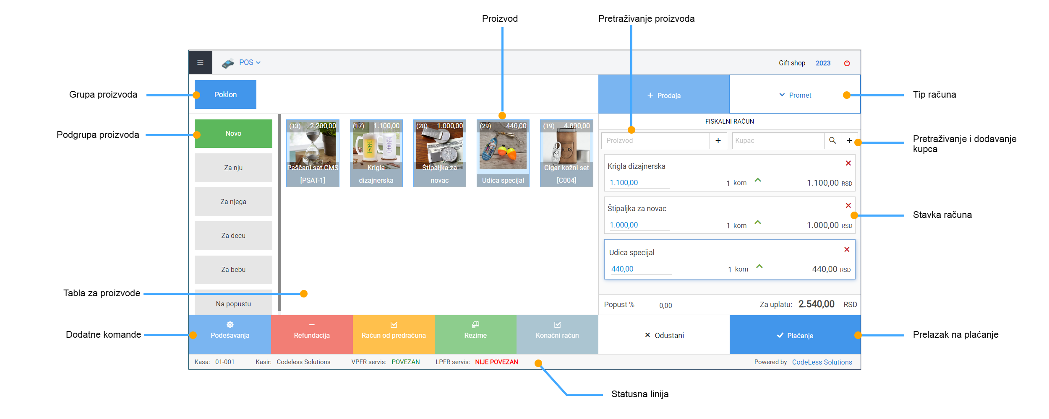Screen dimensions: 1049x419
Task: Click the Konačni račun button
Action: tap(557, 334)
